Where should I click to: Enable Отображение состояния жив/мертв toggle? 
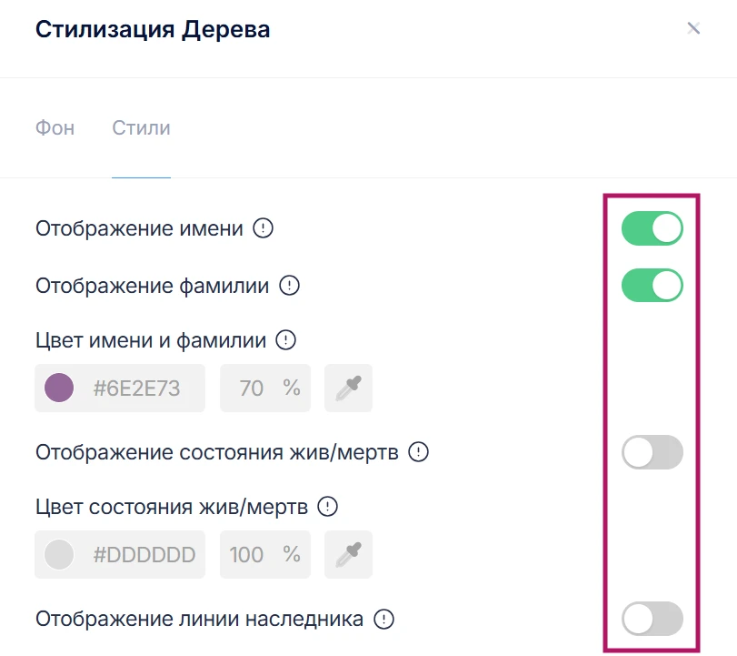pyautogui.click(x=652, y=452)
